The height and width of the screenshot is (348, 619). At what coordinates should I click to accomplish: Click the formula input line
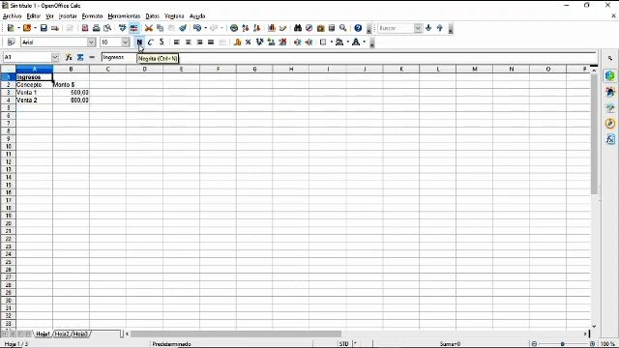click(348, 57)
